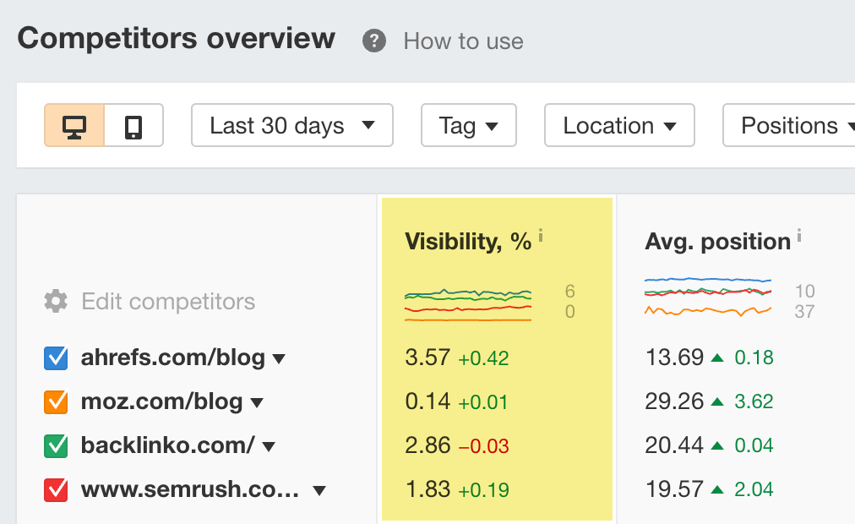Click the info icon next to Avg. position
The image size is (855, 524).
point(798,234)
